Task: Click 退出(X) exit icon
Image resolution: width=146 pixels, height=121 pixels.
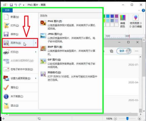Action: click(6, 106)
